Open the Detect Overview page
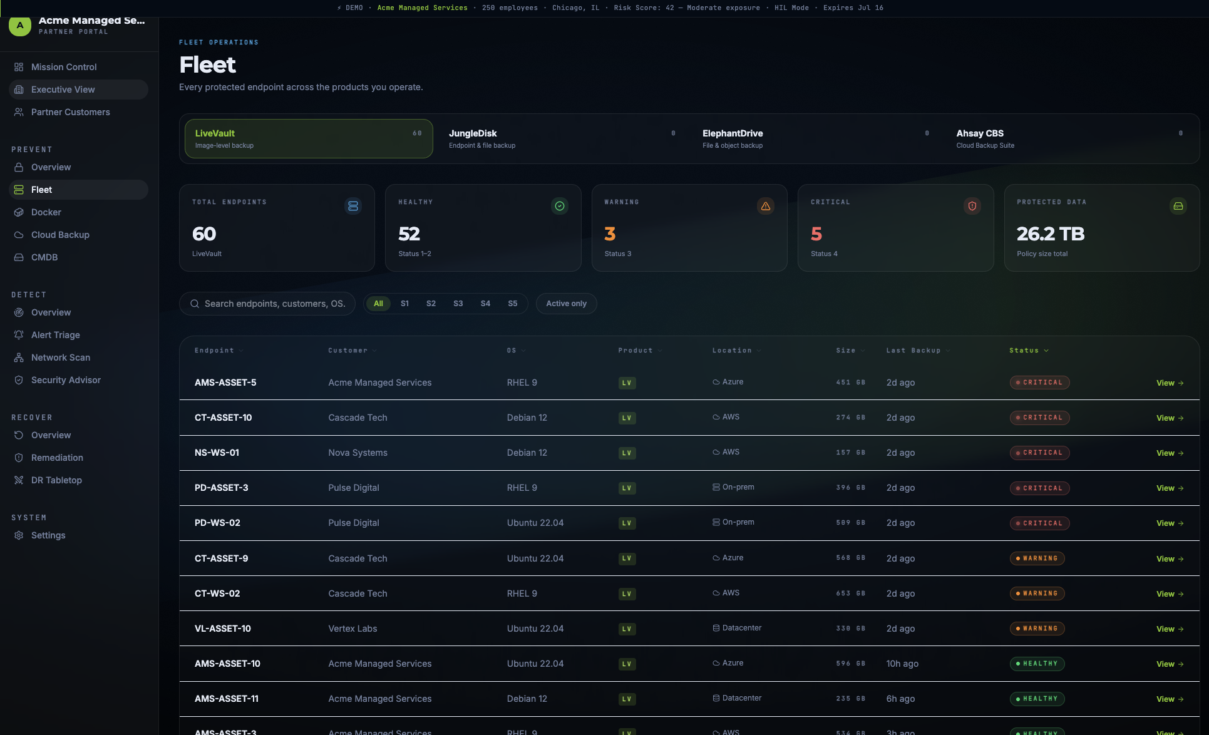Image resolution: width=1209 pixels, height=735 pixels. 78,312
